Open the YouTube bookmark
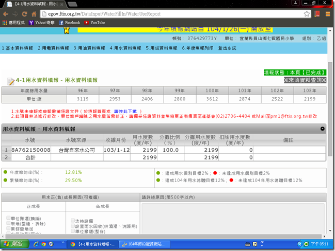This screenshot has height=251, width=335. [x=94, y=23]
